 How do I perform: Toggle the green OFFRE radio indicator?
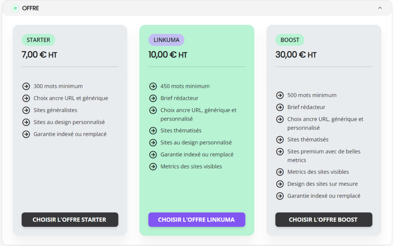pyautogui.click(x=15, y=8)
